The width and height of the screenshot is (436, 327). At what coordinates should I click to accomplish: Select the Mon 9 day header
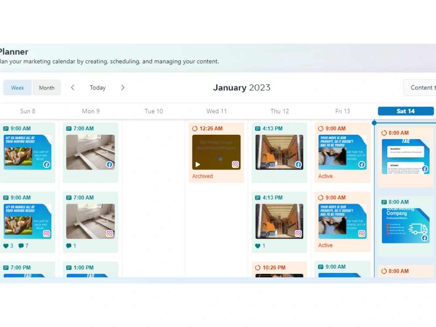[x=91, y=111]
